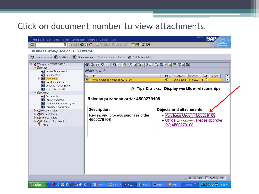259x194 pixels.
Task: Click the Distribution lists button
Action: click(x=139, y=57)
